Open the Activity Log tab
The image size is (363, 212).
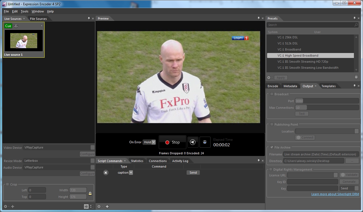pos(180,161)
